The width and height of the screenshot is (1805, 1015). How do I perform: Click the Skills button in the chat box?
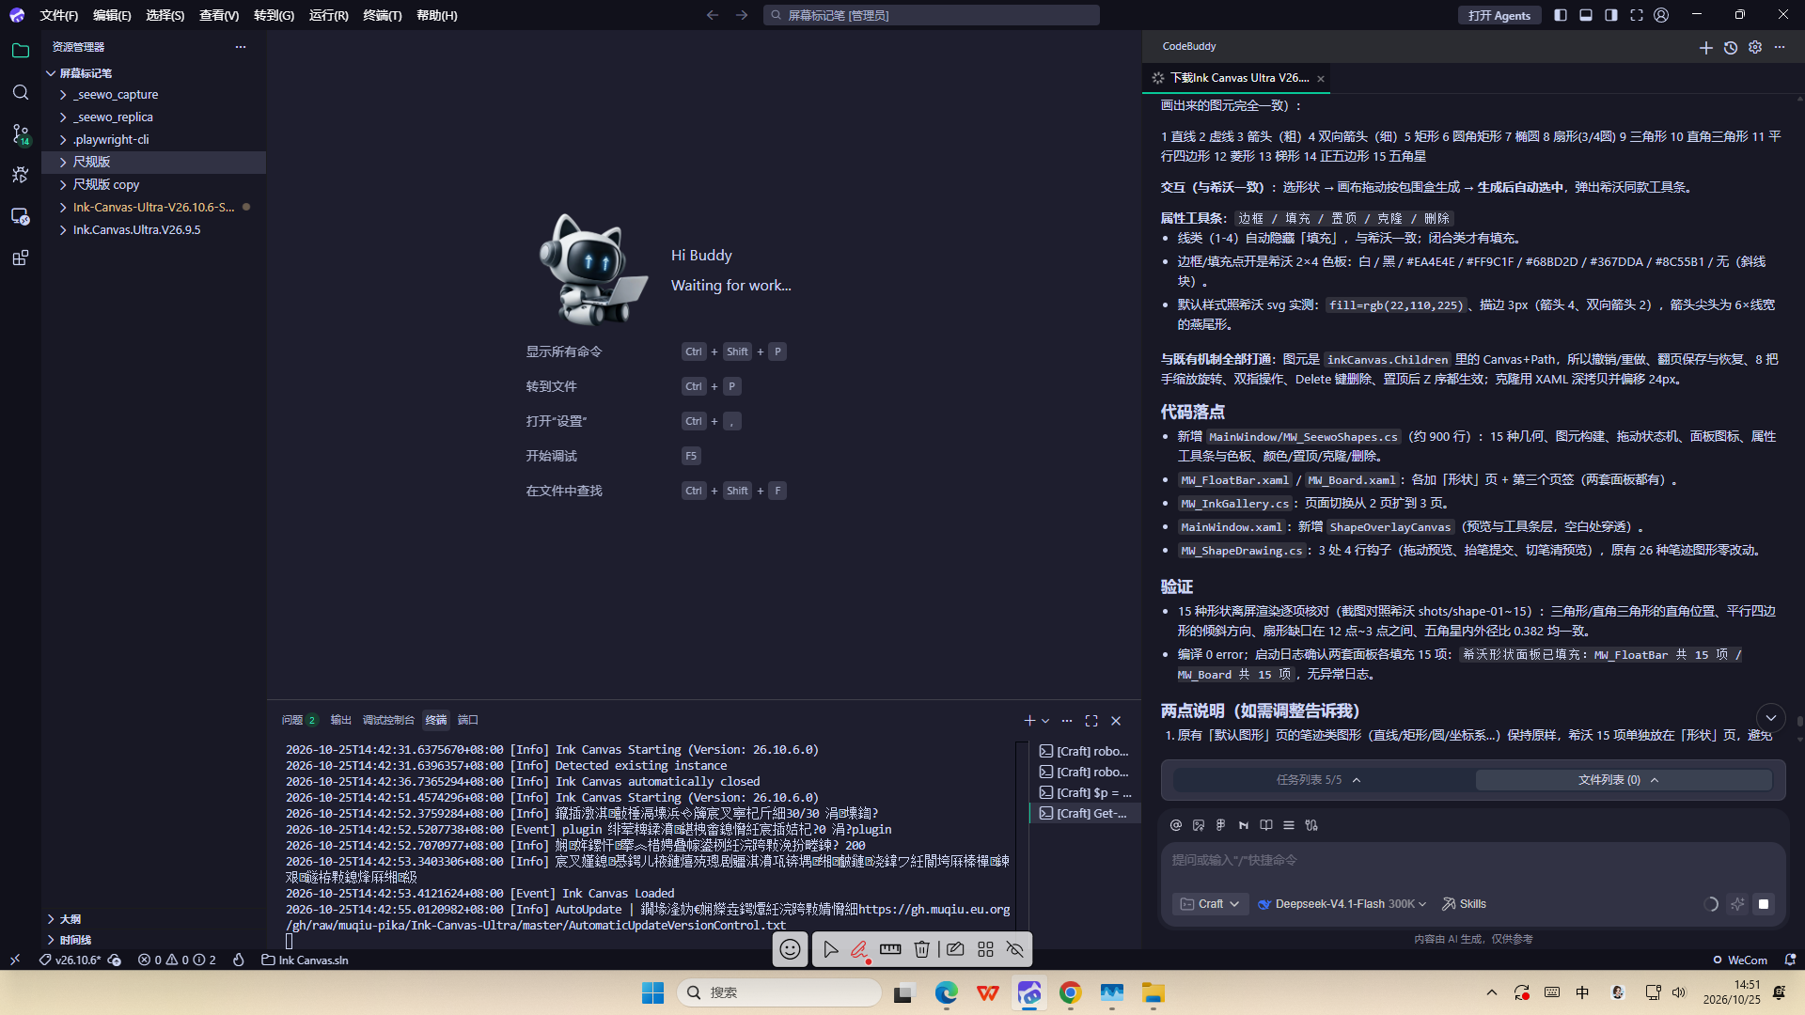coord(1464,904)
